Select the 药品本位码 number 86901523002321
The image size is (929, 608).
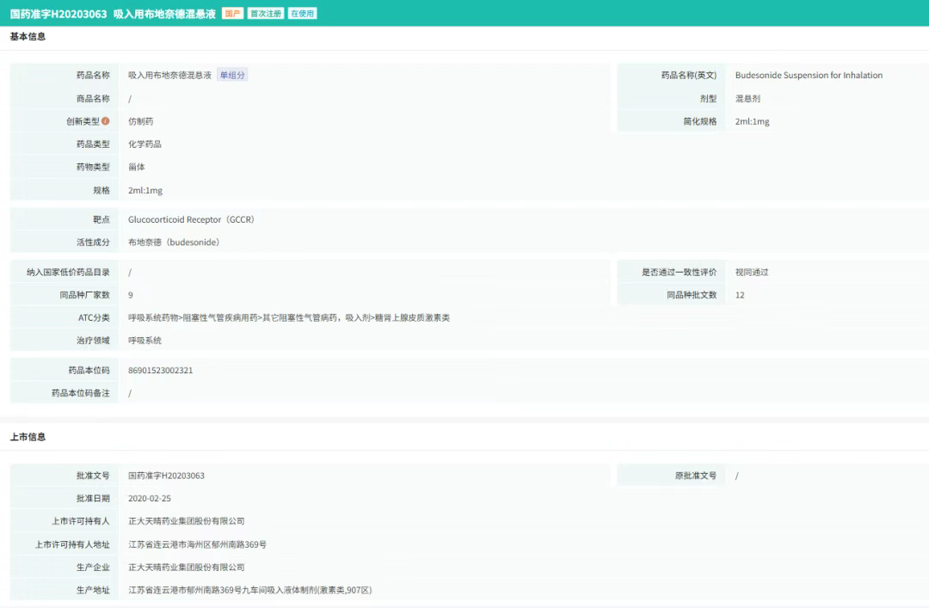point(161,371)
